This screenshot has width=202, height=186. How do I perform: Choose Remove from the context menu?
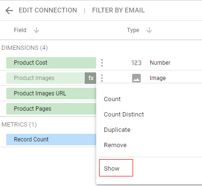(115, 145)
